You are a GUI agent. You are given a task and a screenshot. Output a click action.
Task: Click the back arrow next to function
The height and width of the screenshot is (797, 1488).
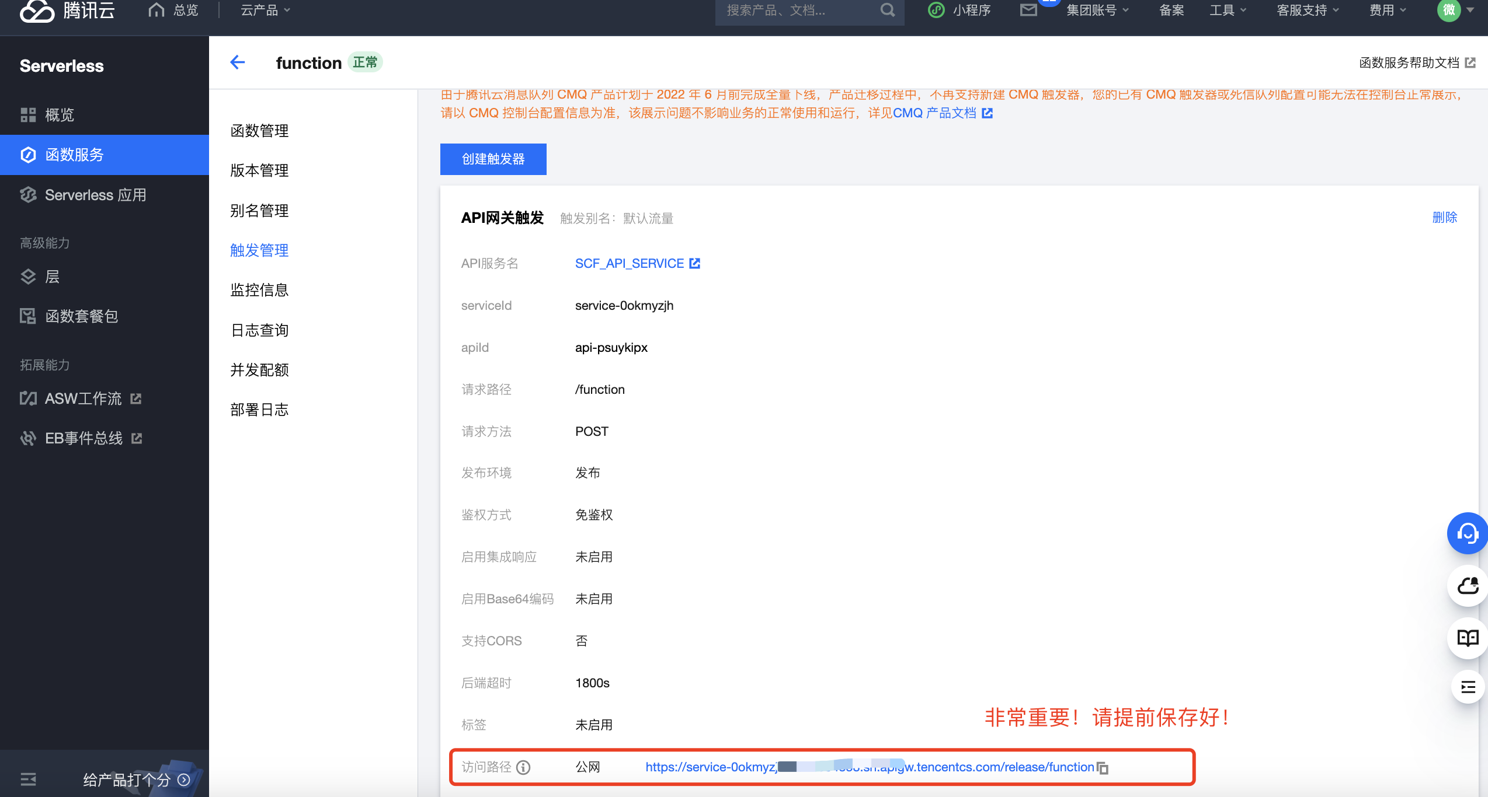coord(238,62)
